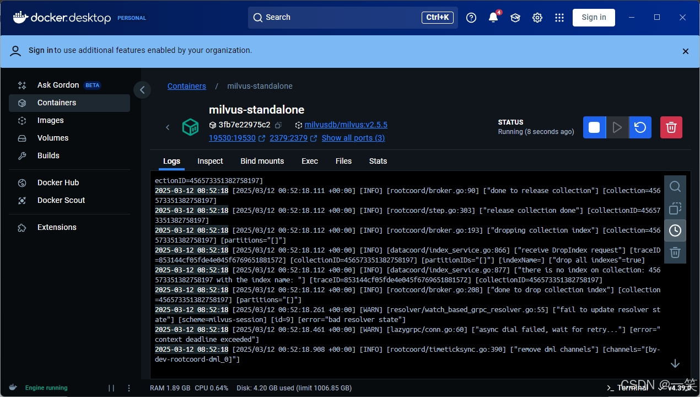
Task: Click the Engine running whale icon
Action: [13, 388]
